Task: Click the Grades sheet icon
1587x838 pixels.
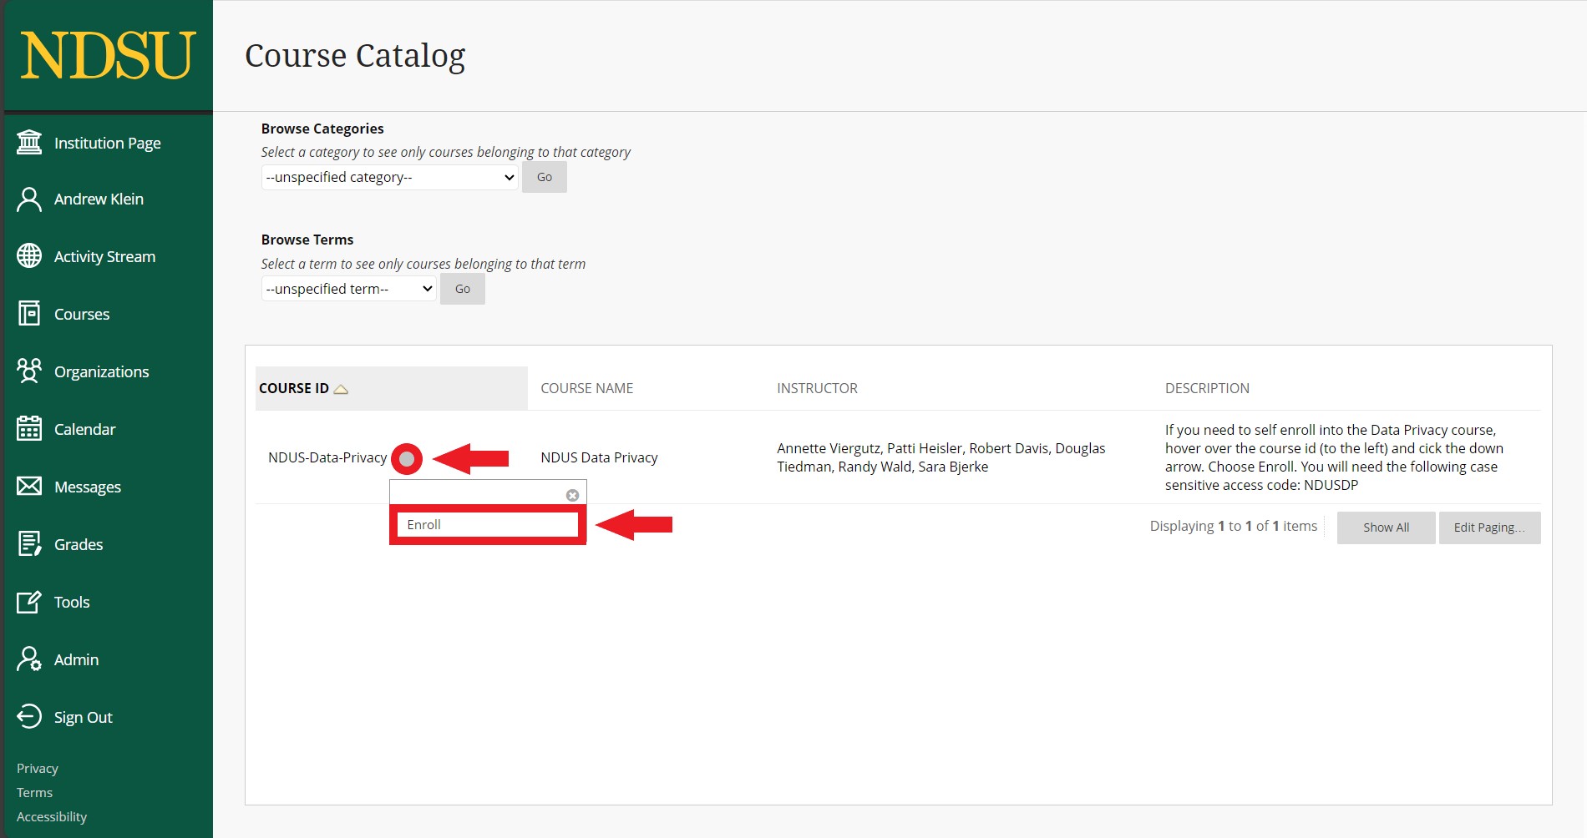Action: point(29,544)
